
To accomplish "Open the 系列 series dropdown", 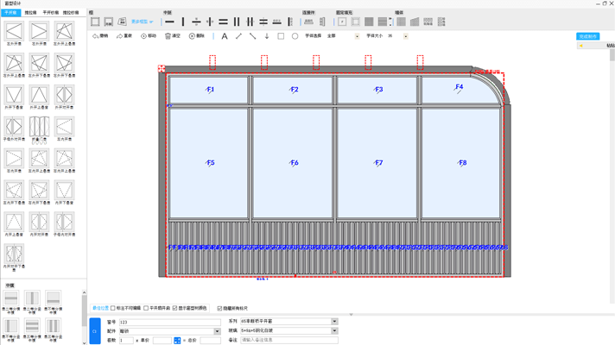I will coord(334,322).
